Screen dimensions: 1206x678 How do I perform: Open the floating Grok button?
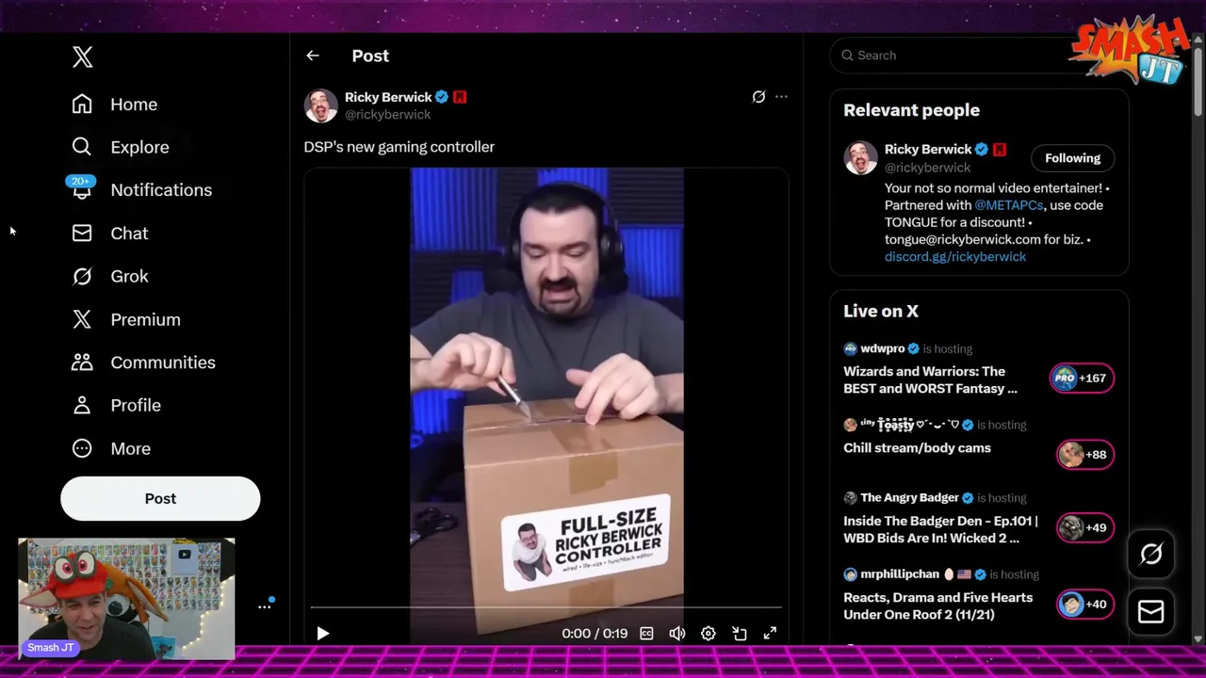coord(1151,554)
